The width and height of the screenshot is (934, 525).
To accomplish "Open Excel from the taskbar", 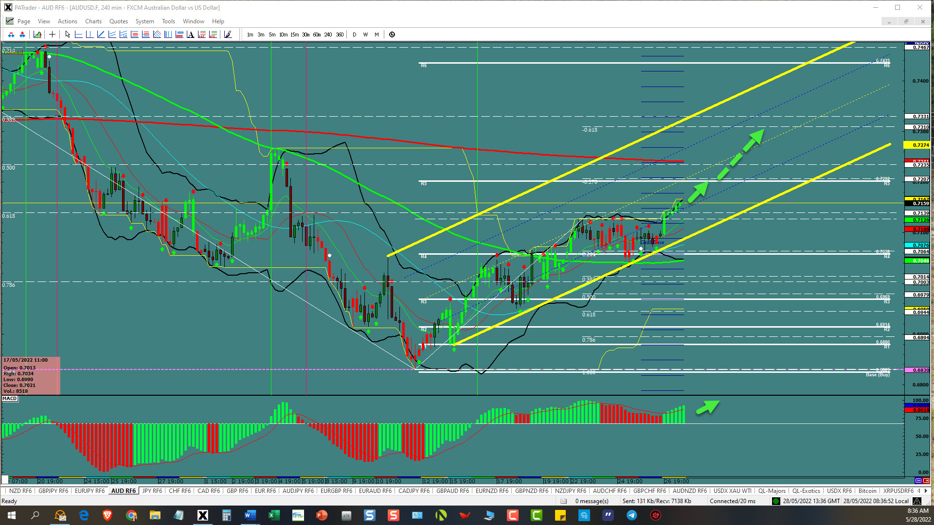I will point(274,515).
